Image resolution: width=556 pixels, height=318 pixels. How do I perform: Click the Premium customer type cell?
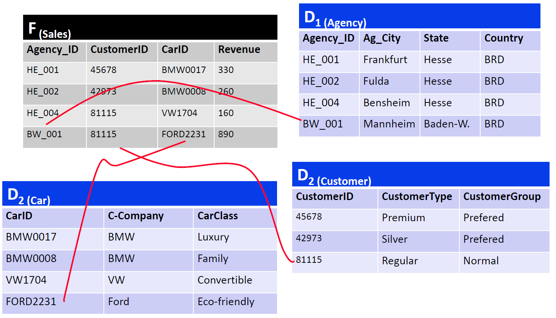coord(403,218)
